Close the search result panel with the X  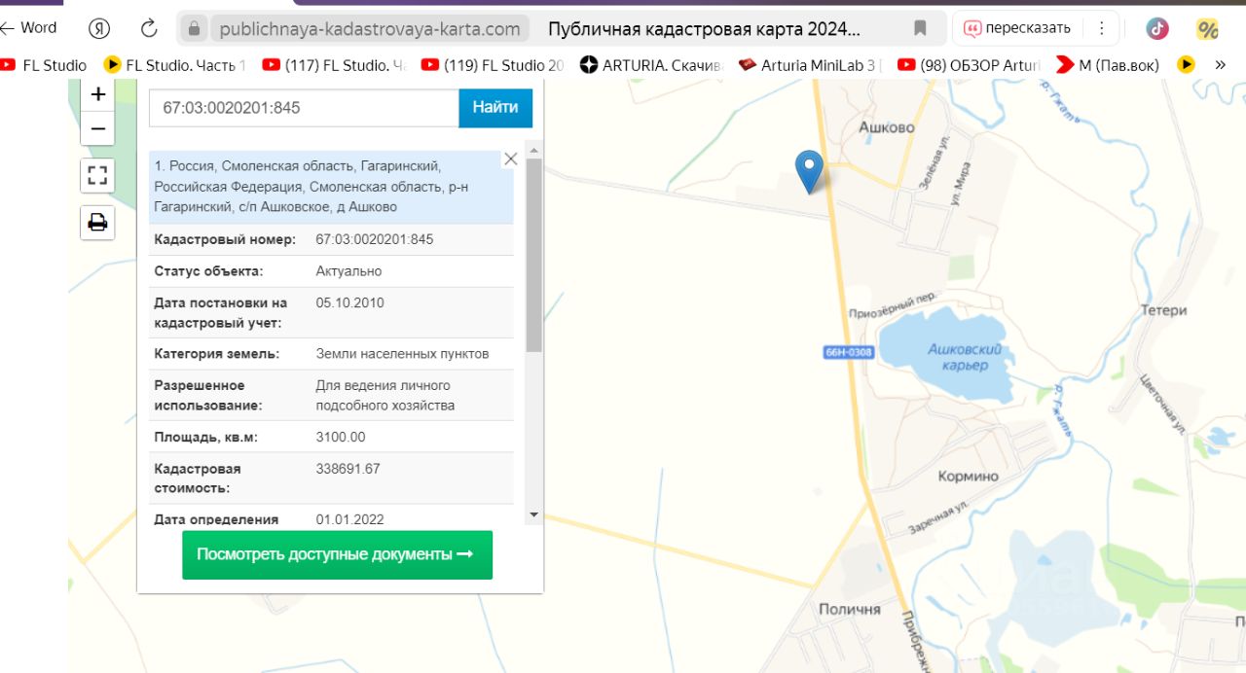click(510, 159)
